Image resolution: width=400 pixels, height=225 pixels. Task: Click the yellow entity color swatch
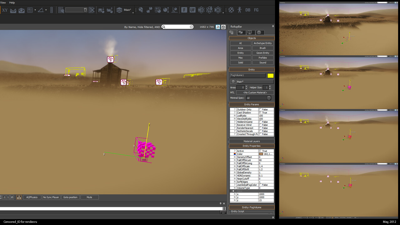[x=270, y=76]
